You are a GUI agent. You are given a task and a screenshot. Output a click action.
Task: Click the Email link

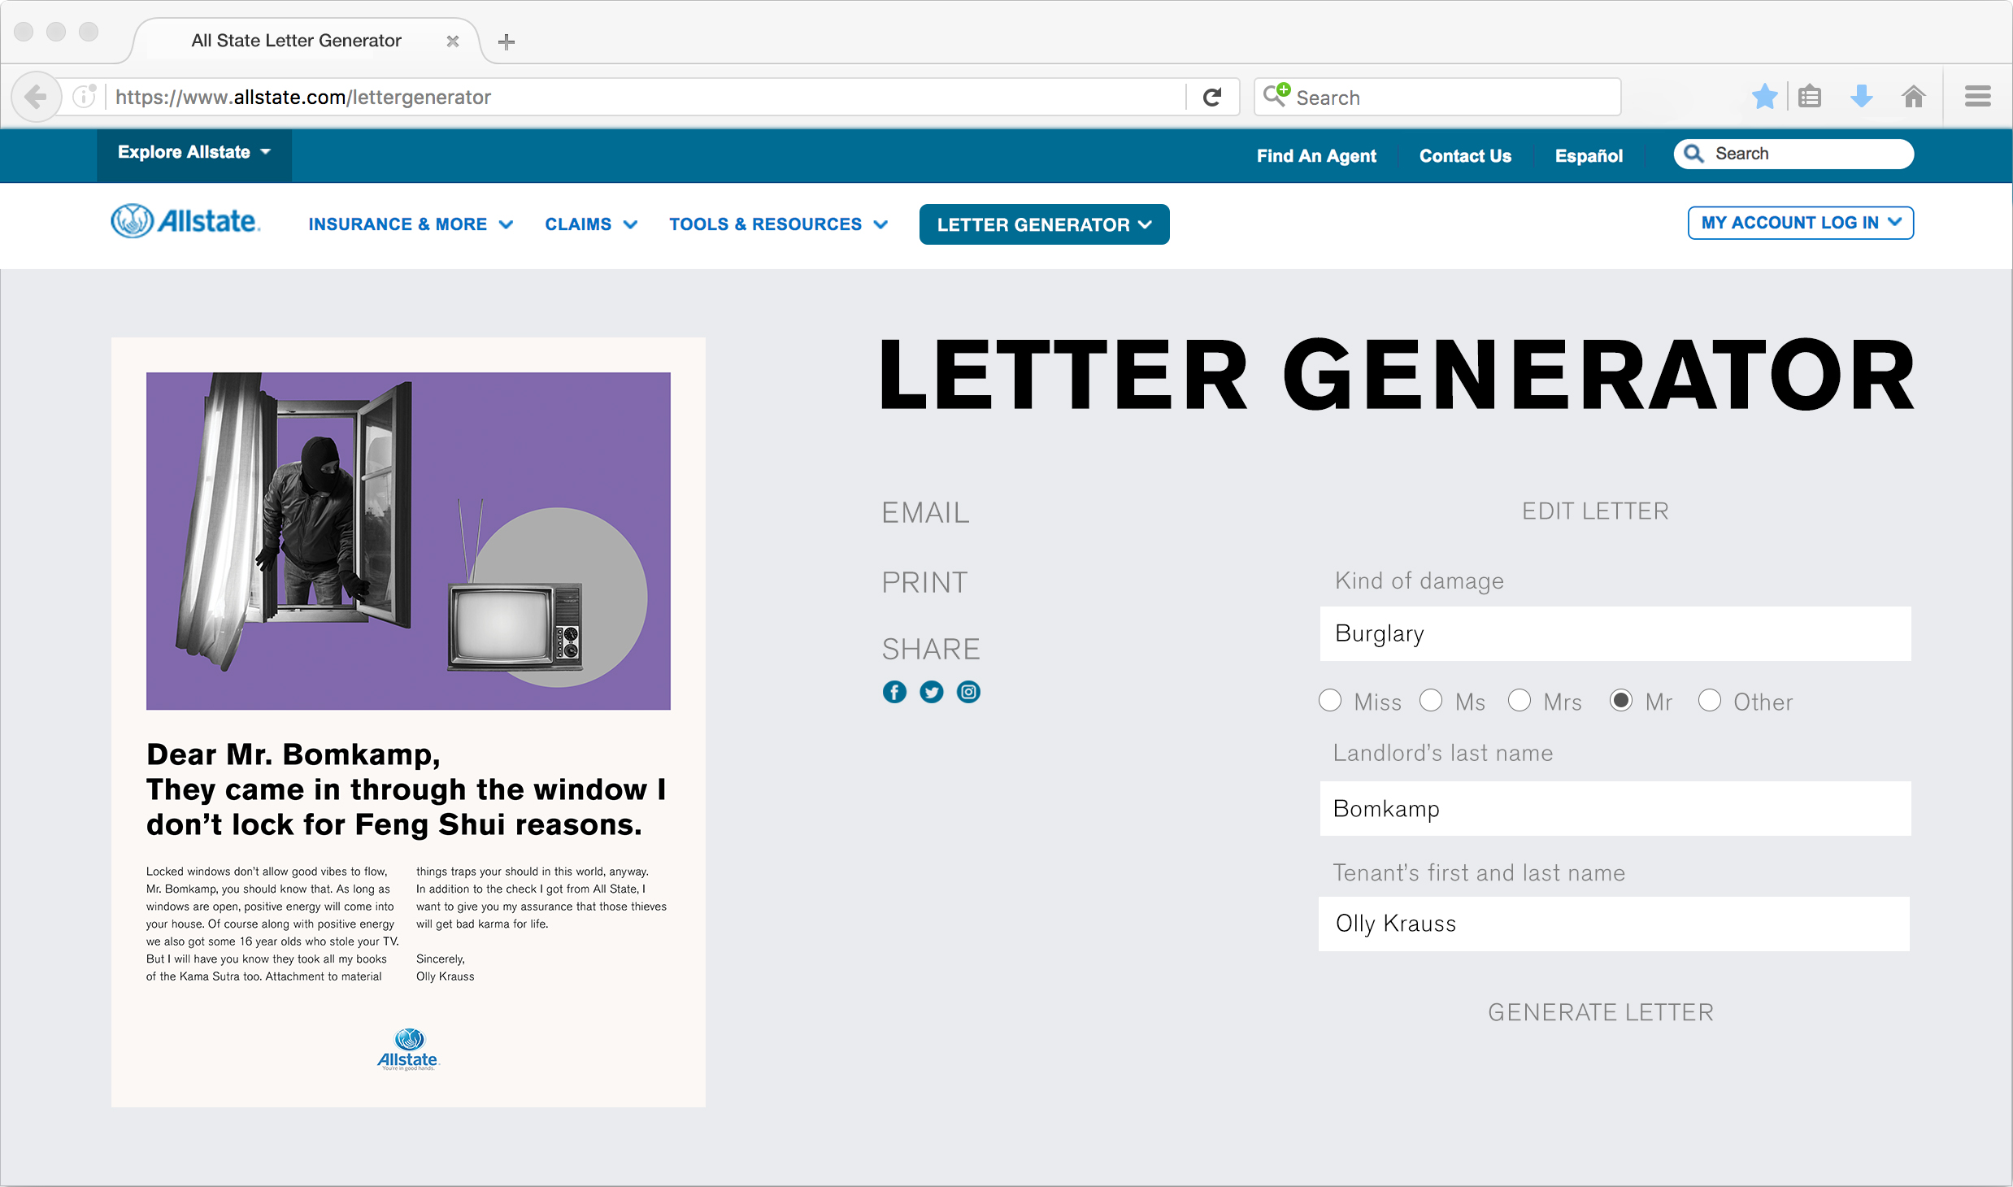925,511
